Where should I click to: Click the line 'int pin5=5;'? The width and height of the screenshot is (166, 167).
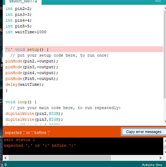pyautogui.click(x=19, y=26)
